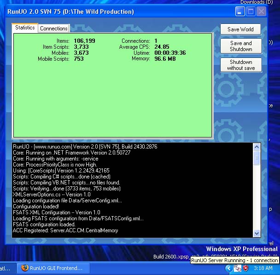Click the Mobile Scripts value 753

click(79, 59)
